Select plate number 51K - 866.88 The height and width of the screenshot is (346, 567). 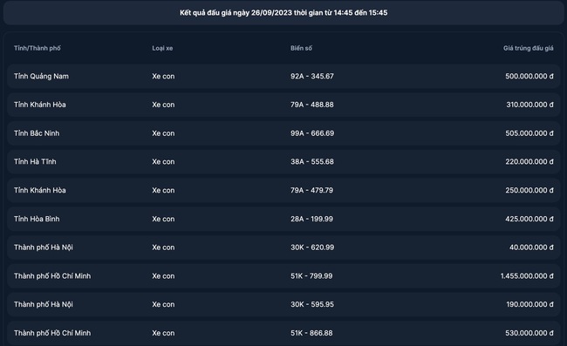311,333
